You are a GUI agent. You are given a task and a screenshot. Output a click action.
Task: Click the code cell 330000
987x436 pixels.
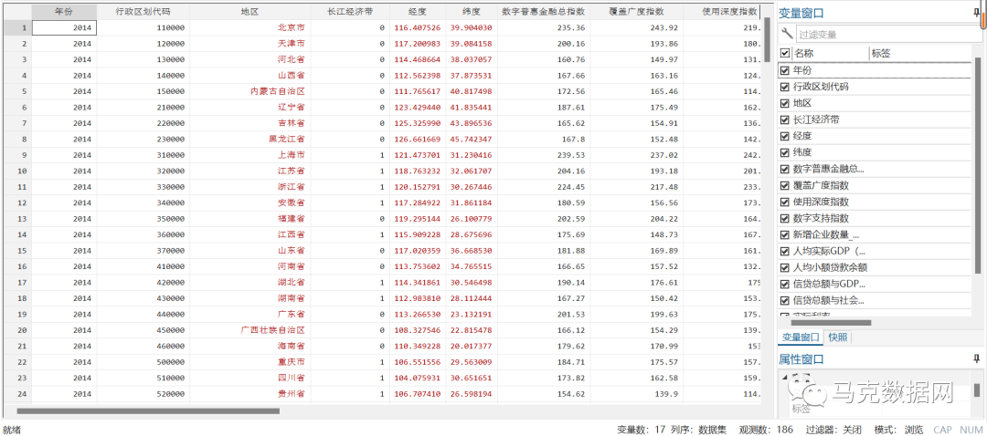tap(143, 187)
